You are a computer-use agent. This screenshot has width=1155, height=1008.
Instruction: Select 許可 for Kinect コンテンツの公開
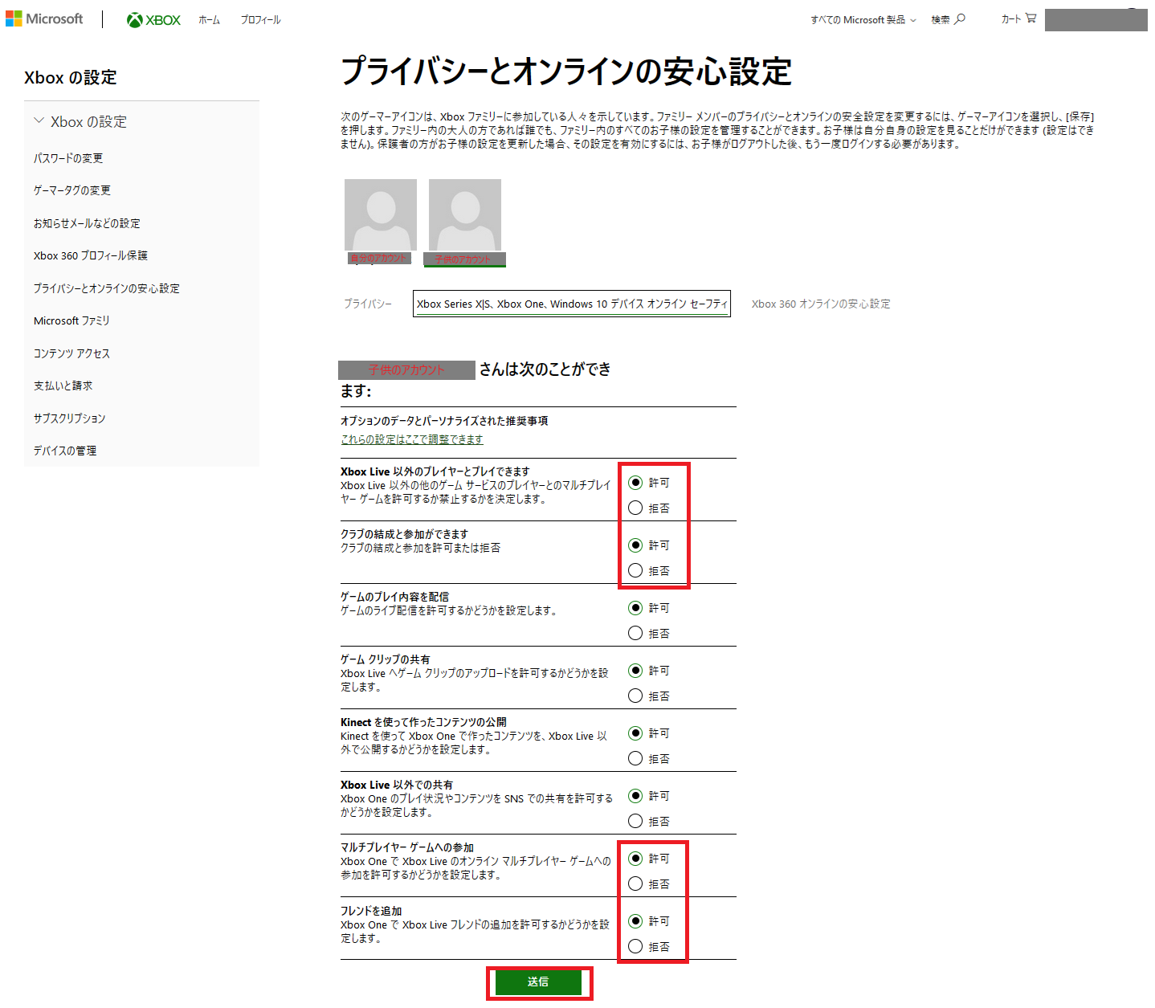click(635, 733)
